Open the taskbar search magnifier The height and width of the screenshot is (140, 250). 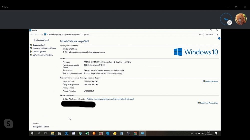click(x=39, y=133)
